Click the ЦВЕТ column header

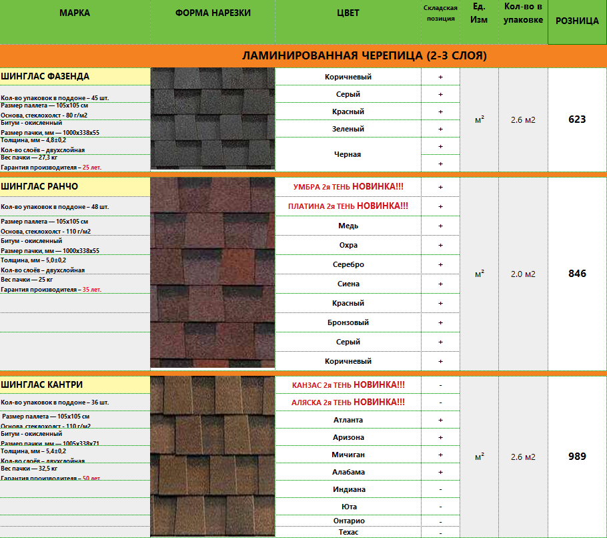pos(348,13)
